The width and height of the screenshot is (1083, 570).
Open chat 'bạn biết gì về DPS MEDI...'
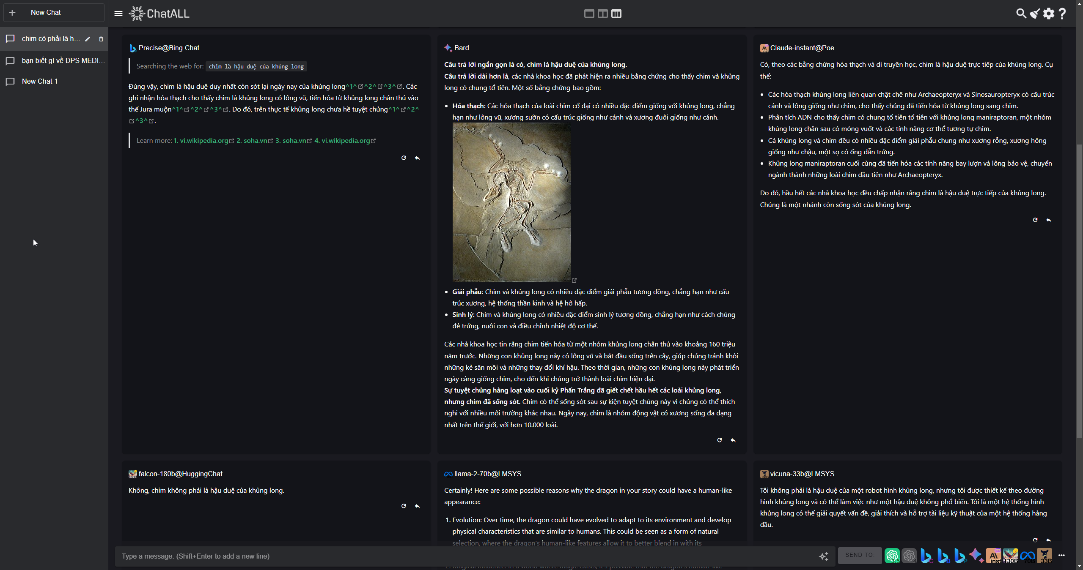54,60
